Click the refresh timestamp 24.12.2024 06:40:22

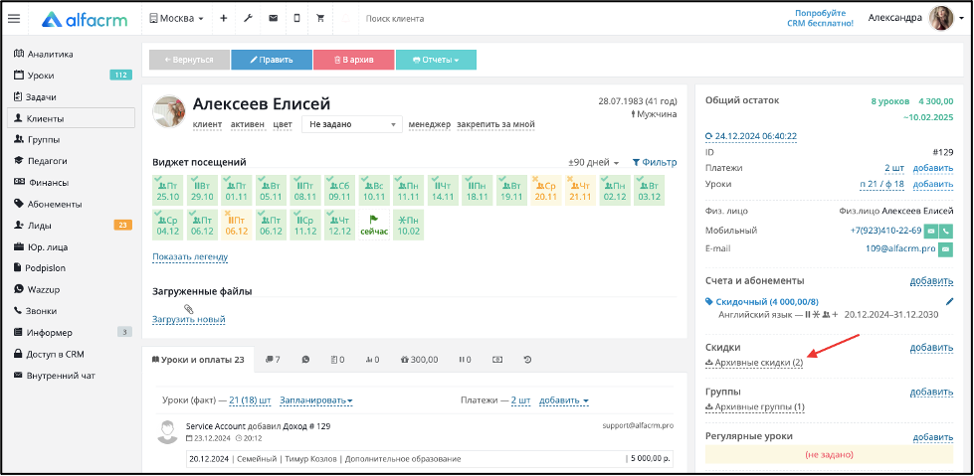point(751,136)
